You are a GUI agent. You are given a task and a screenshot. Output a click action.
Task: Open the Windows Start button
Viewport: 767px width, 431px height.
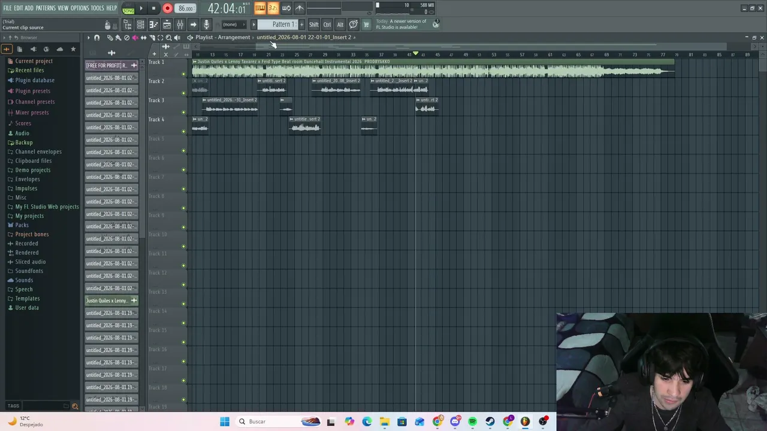[225, 421]
